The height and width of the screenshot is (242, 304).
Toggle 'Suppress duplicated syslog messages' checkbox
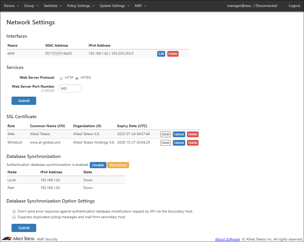pyautogui.click(x=14, y=217)
